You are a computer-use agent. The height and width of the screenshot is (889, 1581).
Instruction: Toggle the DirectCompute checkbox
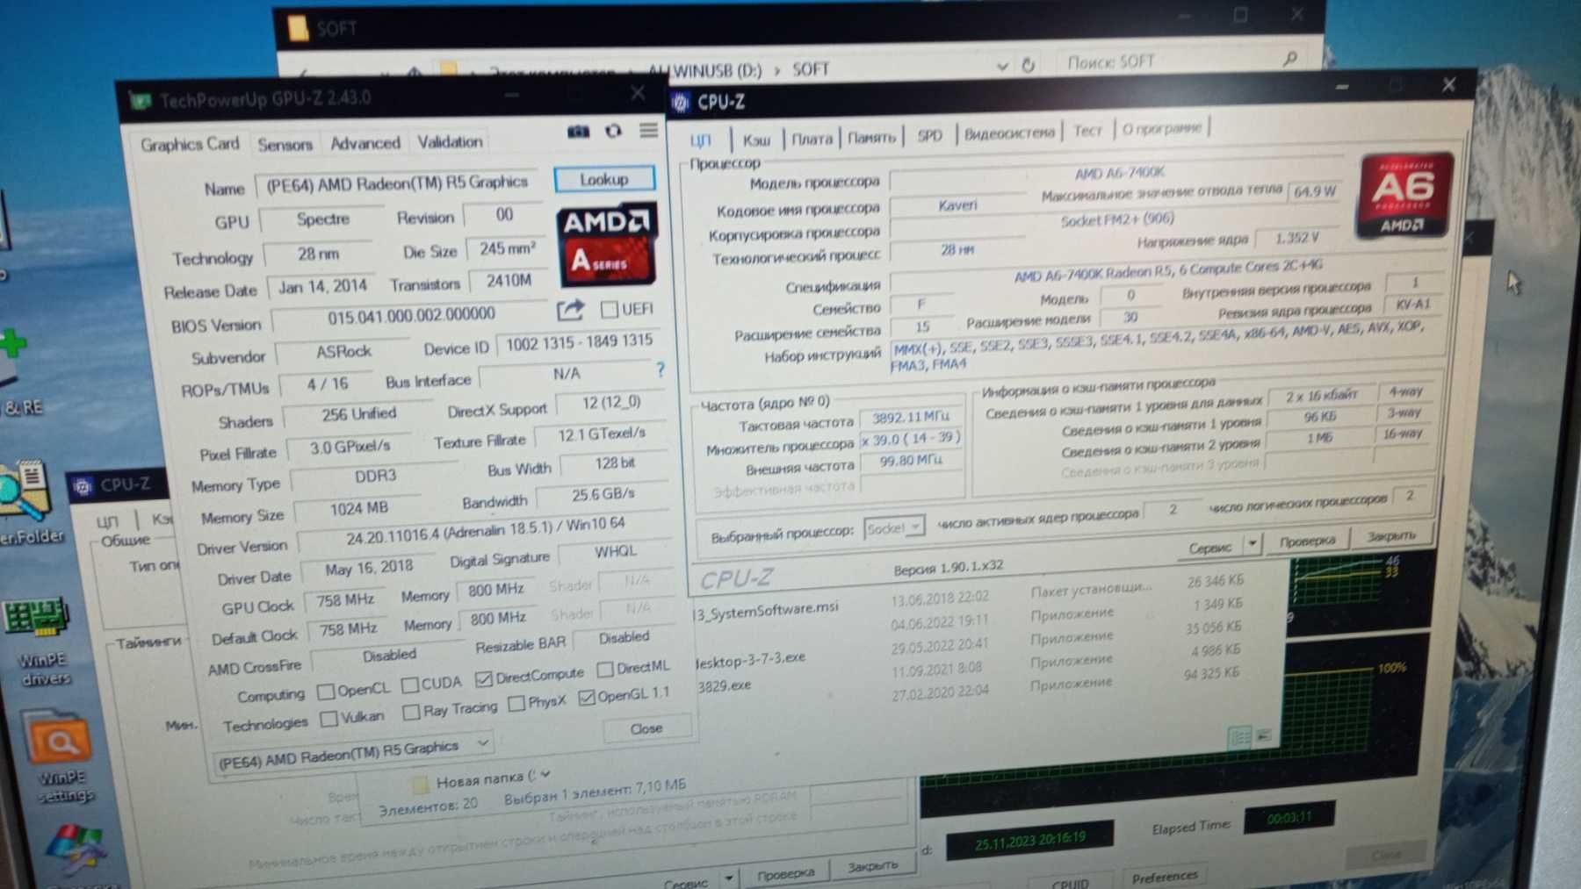pyautogui.click(x=483, y=678)
